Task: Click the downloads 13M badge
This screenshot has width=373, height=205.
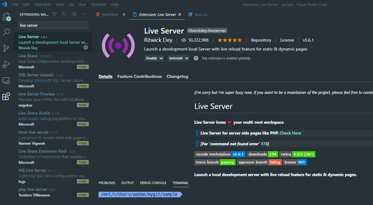Action: point(262,154)
